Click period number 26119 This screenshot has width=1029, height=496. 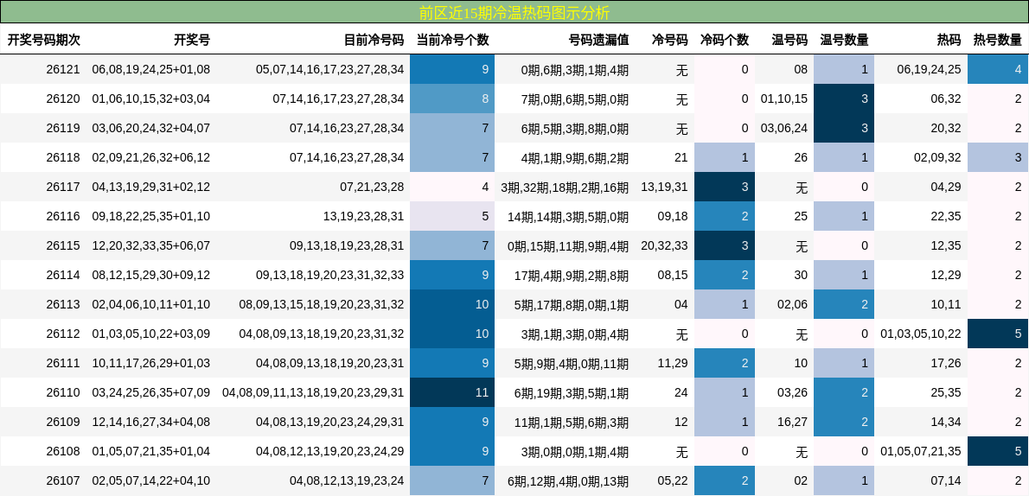(63, 128)
